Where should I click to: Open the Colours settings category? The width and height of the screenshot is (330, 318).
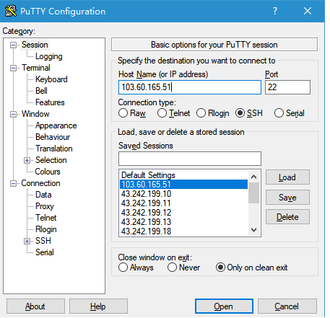point(48,172)
